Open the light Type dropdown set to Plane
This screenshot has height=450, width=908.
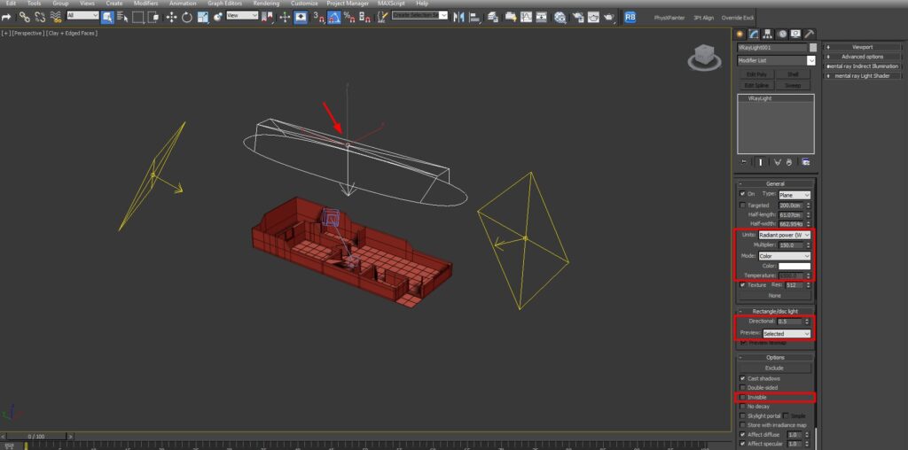pyautogui.click(x=794, y=195)
